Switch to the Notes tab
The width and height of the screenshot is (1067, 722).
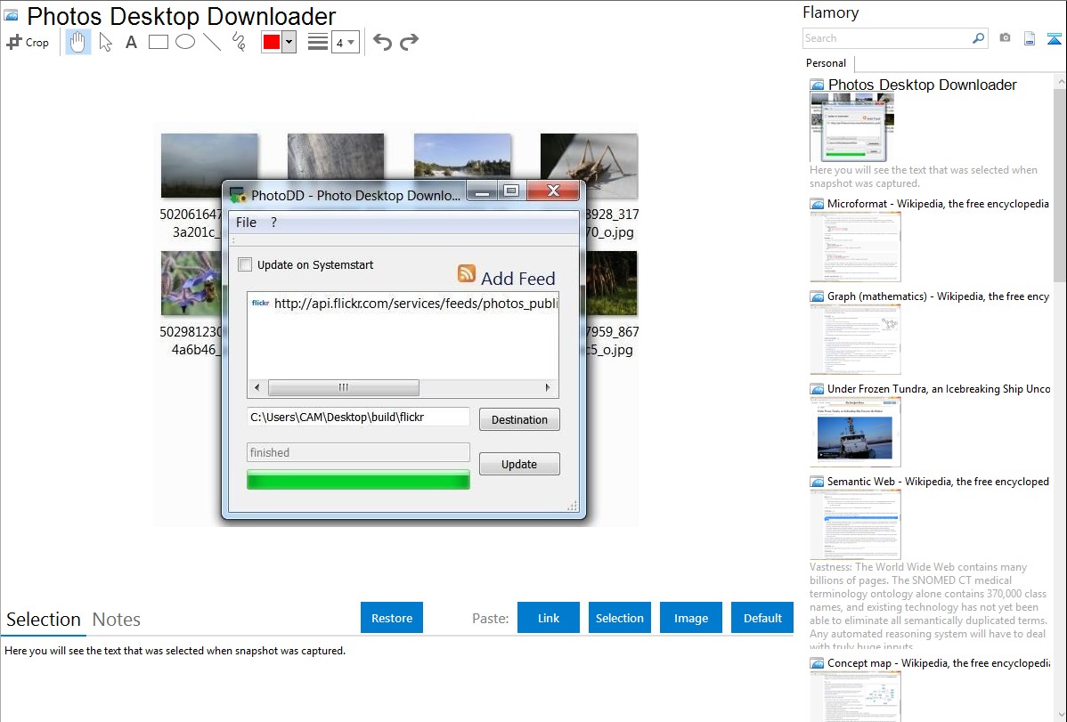tap(117, 620)
